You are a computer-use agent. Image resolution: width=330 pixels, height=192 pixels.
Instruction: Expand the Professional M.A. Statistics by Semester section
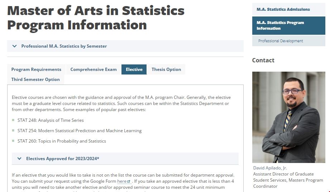pyautogui.click(x=64, y=46)
